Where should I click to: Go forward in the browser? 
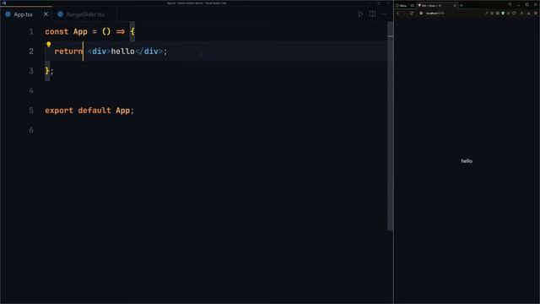pos(405,14)
